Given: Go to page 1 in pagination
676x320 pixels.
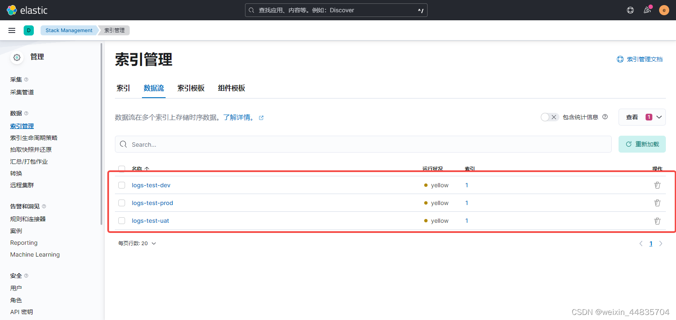Looking at the screenshot, I should tap(651, 243).
